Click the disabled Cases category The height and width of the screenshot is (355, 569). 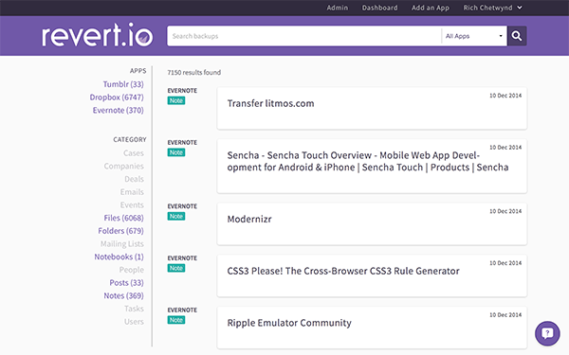pos(134,152)
